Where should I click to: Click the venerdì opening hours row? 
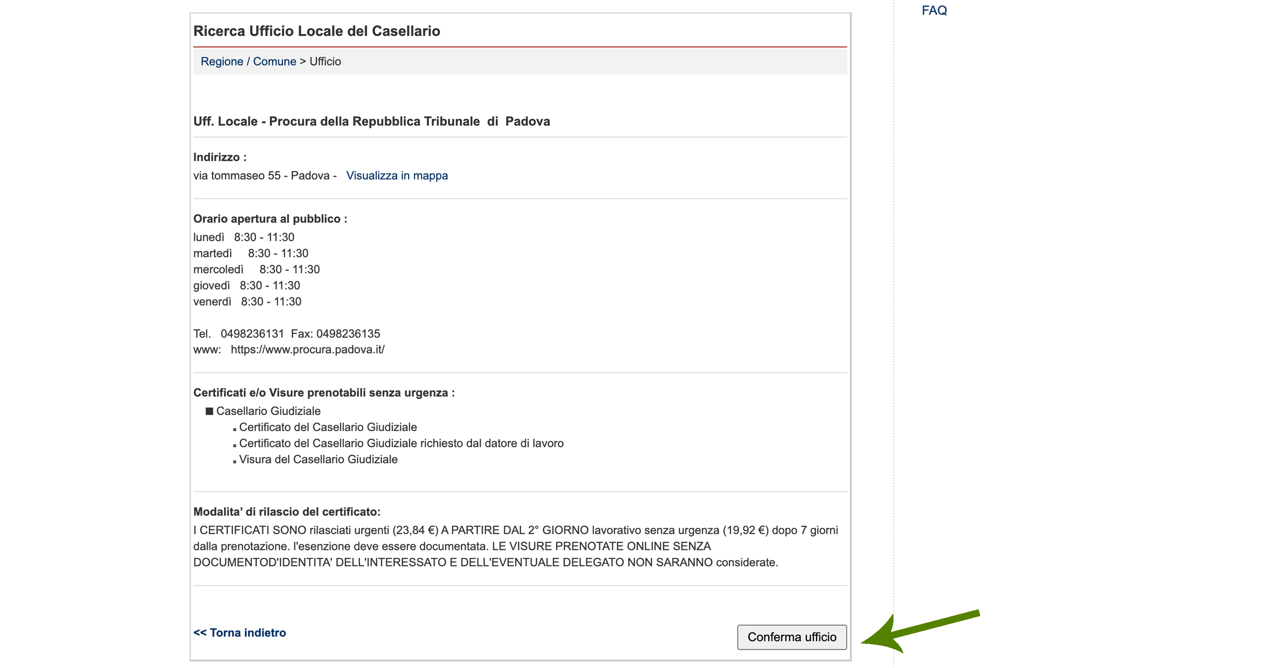click(247, 301)
